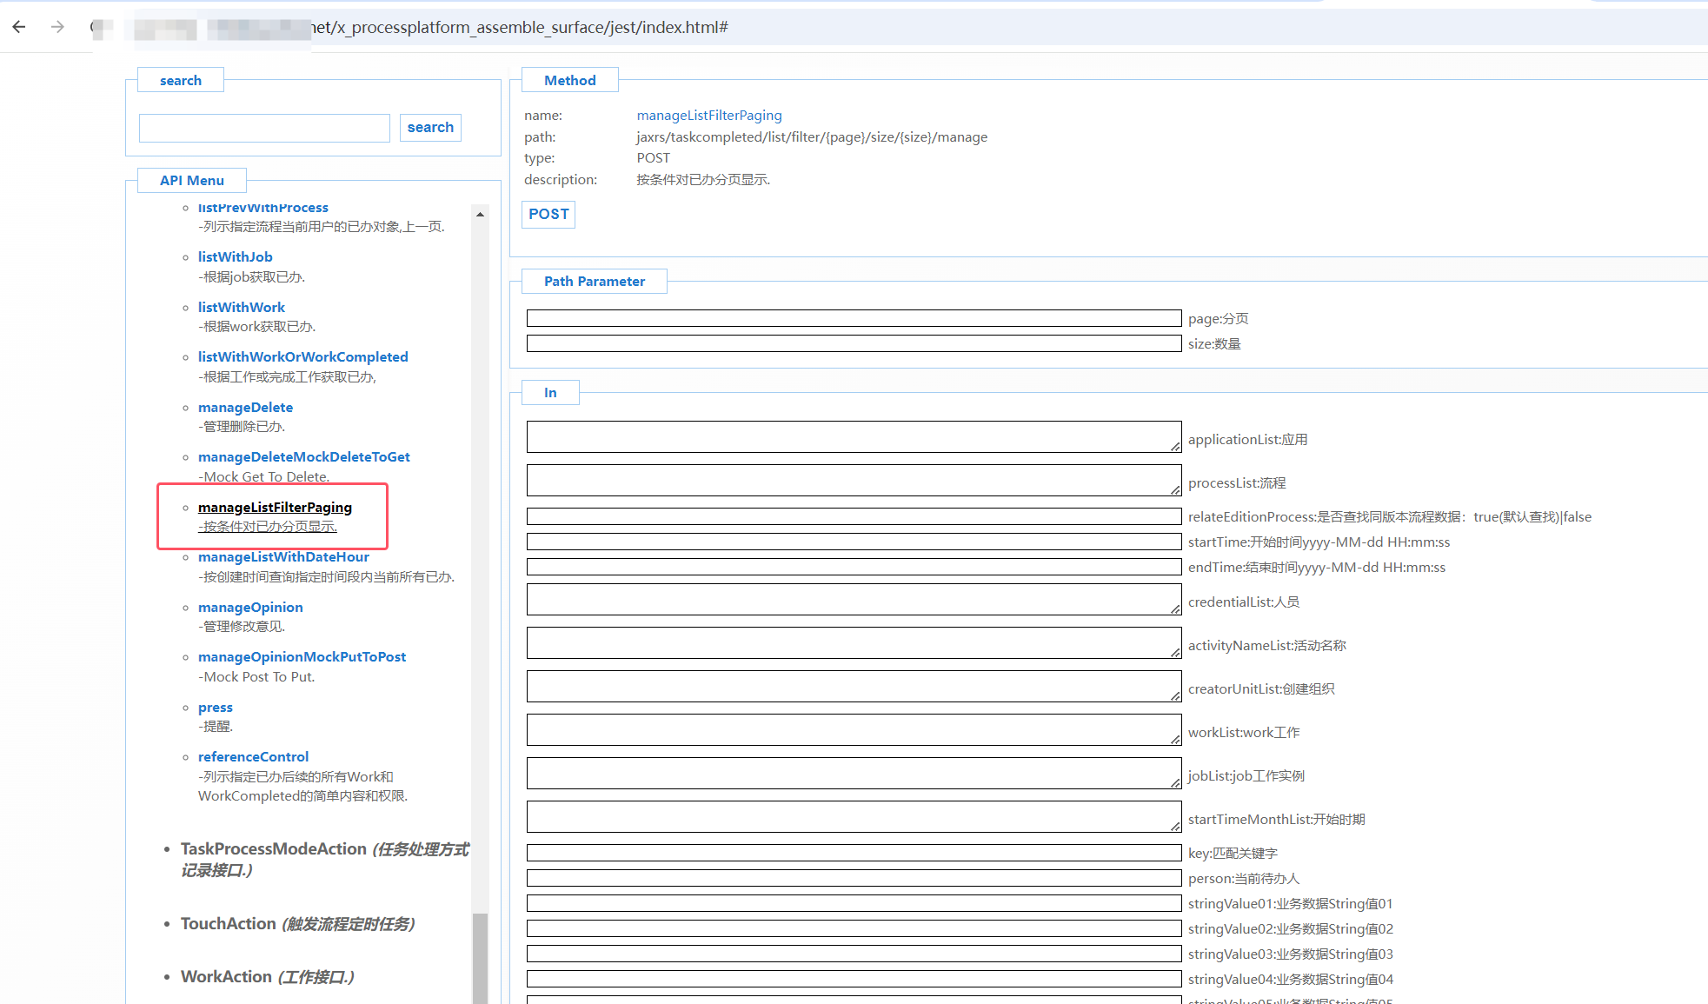Click the browser forward arrow
1708x1004 pixels.
pos(57,27)
